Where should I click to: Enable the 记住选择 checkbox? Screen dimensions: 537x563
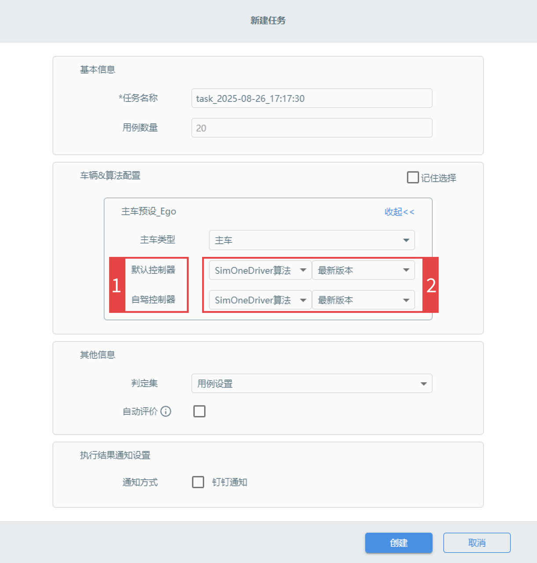(x=413, y=177)
